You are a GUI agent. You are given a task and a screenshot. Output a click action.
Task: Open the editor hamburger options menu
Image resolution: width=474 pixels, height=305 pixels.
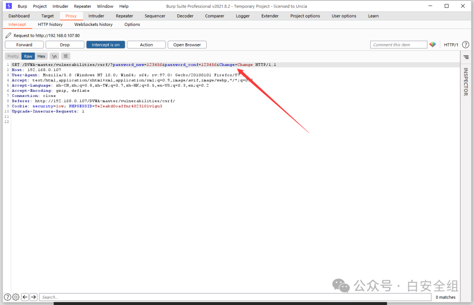[x=65, y=56]
